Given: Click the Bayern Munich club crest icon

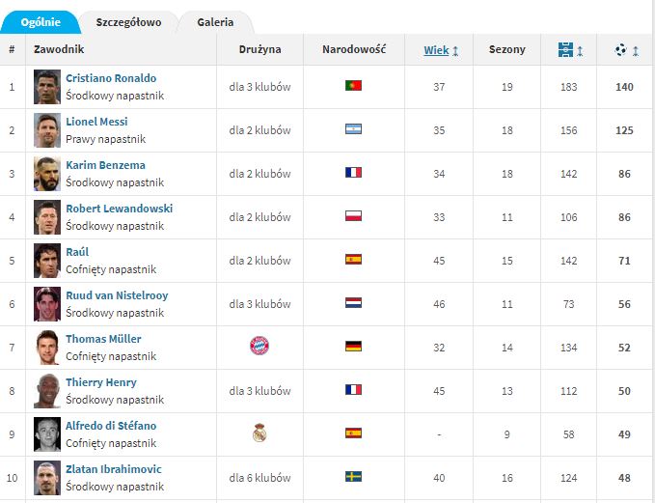Looking at the screenshot, I should pyautogui.click(x=259, y=346).
